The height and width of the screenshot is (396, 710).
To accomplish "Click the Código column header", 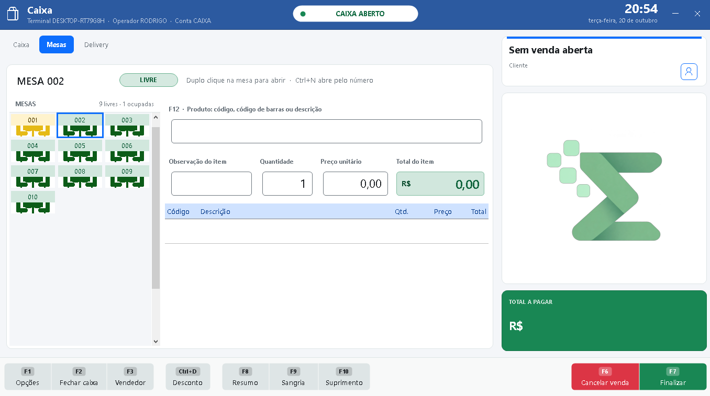I will click(178, 212).
